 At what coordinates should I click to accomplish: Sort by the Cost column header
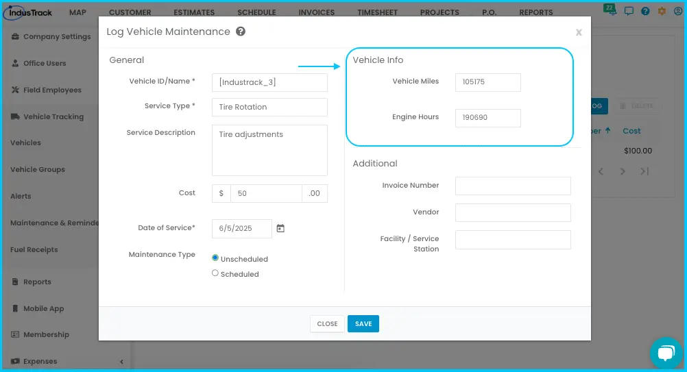tap(631, 131)
